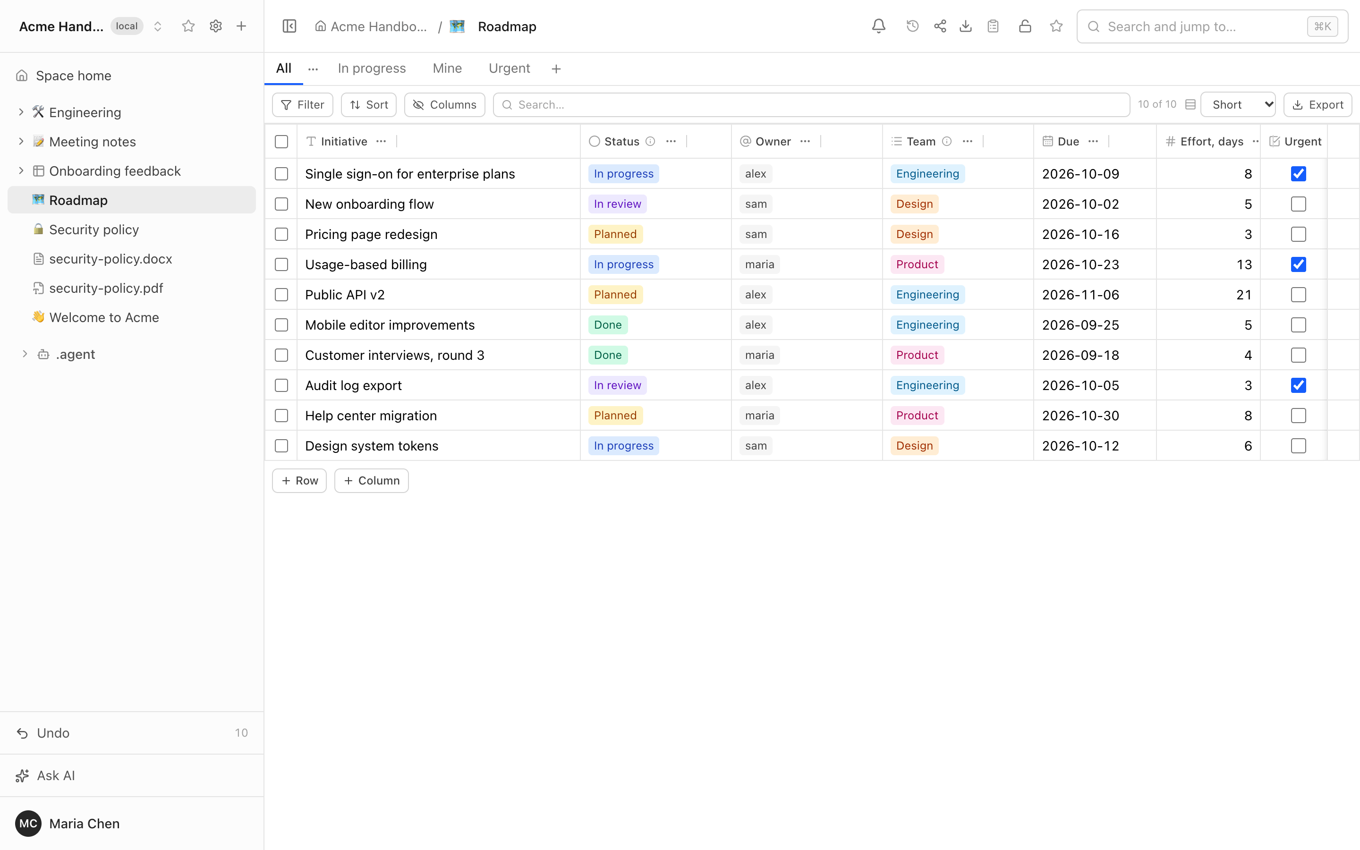This screenshot has height=850, width=1360.
Task: Open Due column options ellipsis
Action: tap(1093, 142)
